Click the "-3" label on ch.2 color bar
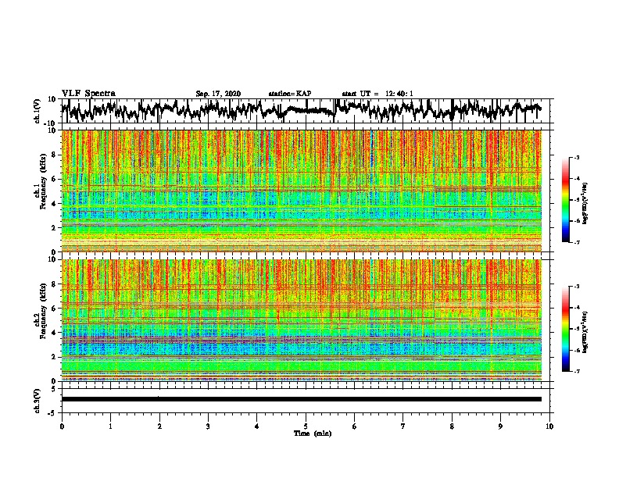This screenshot has width=619, height=478. pos(576,287)
